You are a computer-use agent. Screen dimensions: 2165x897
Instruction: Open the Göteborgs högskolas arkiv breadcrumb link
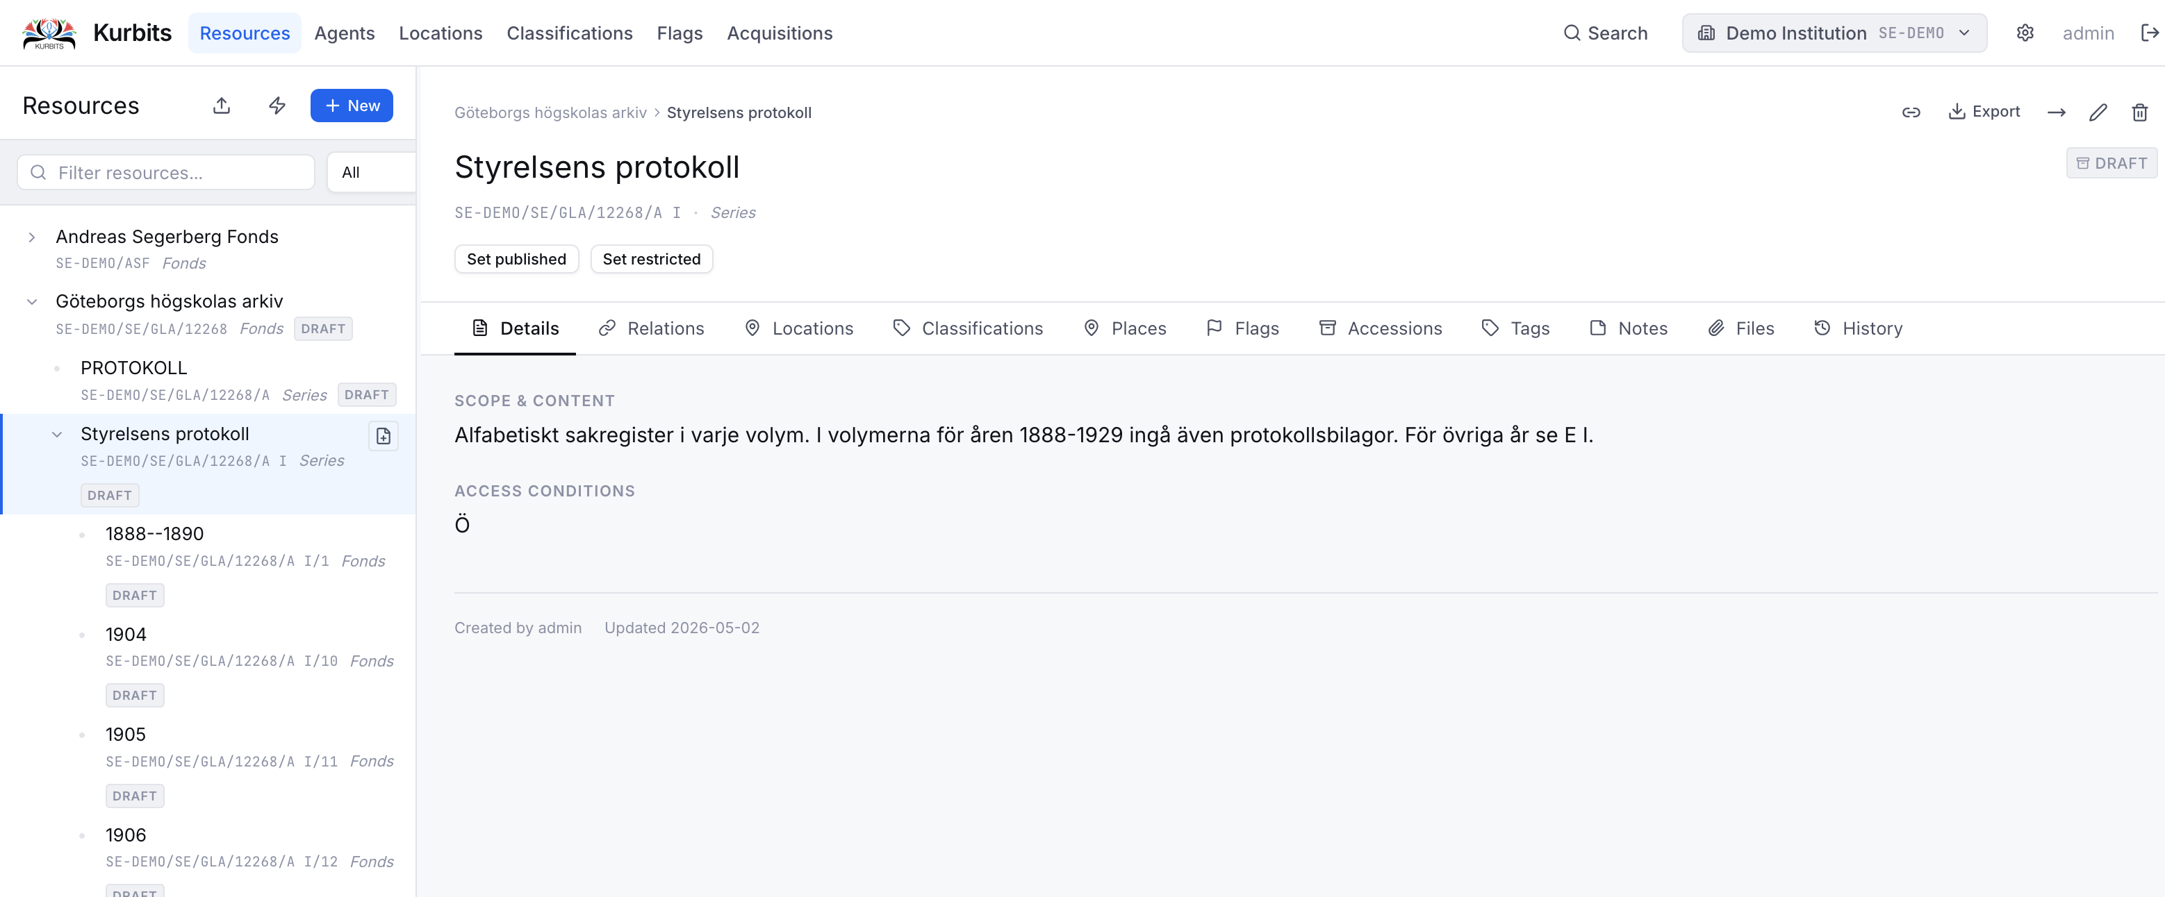(x=550, y=112)
